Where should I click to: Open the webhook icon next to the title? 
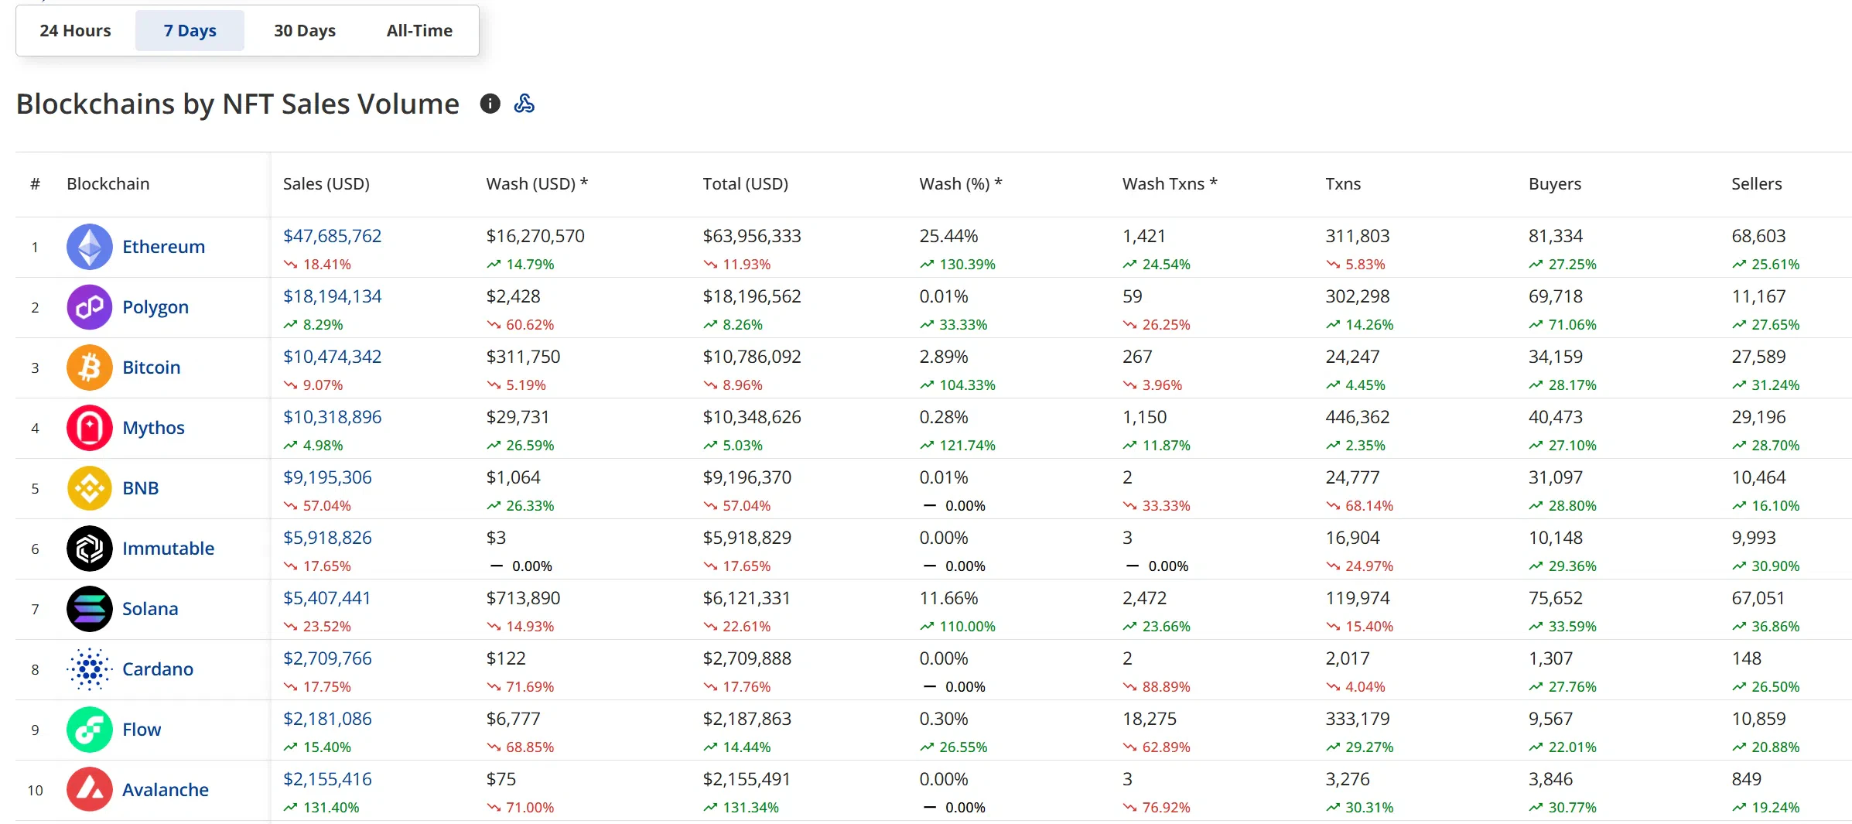click(525, 104)
